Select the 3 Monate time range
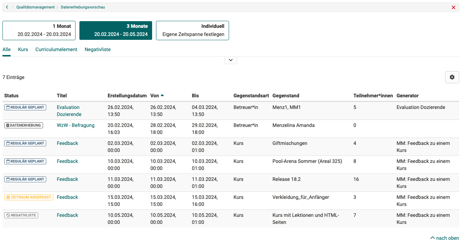The image size is (462, 244). [x=116, y=30]
